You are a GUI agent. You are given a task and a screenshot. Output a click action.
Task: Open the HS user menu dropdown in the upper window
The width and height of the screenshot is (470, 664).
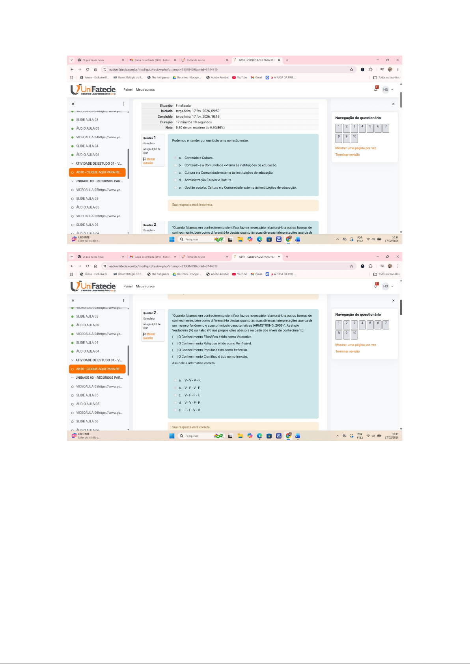point(388,89)
